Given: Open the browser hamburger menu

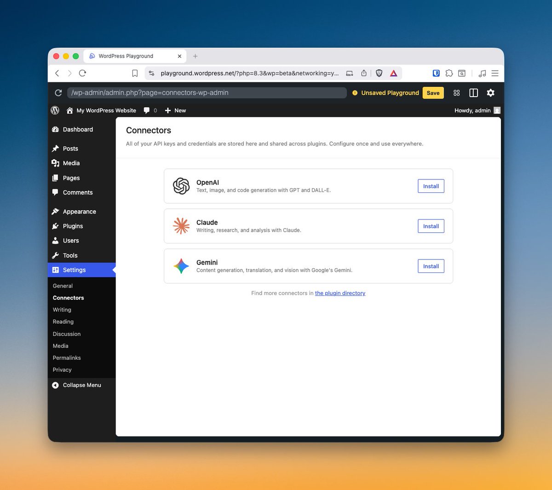Looking at the screenshot, I should pyautogui.click(x=495, y=73).
